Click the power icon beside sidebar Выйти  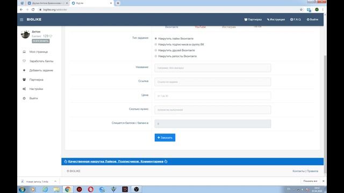point(24,98)
